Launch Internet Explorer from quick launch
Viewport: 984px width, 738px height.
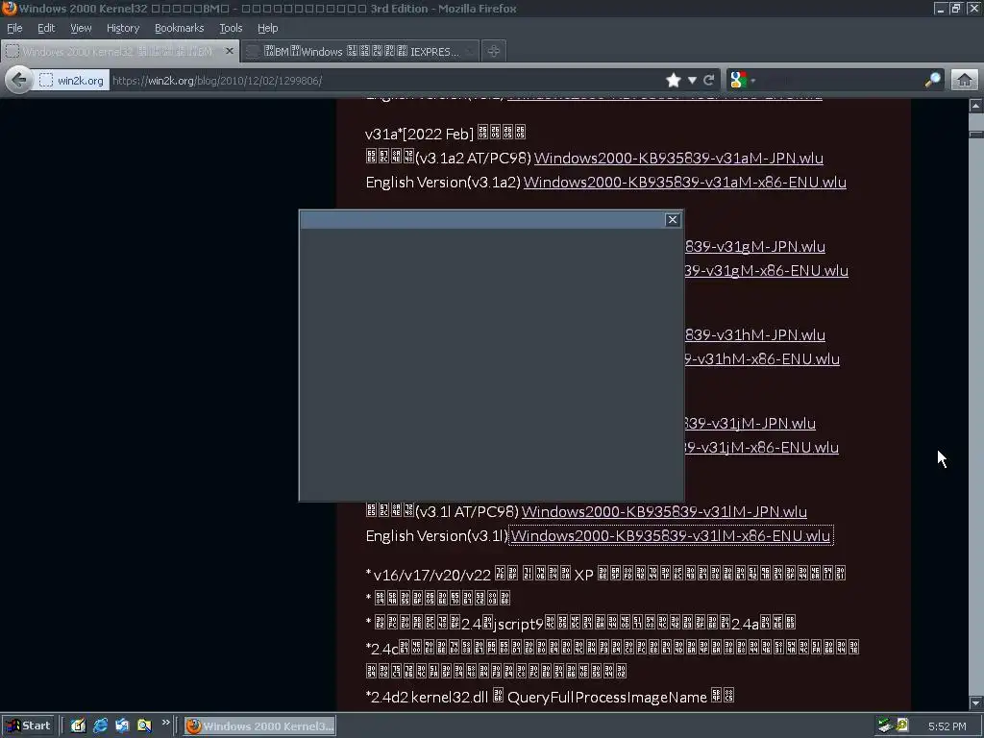(x=100, y=726)
